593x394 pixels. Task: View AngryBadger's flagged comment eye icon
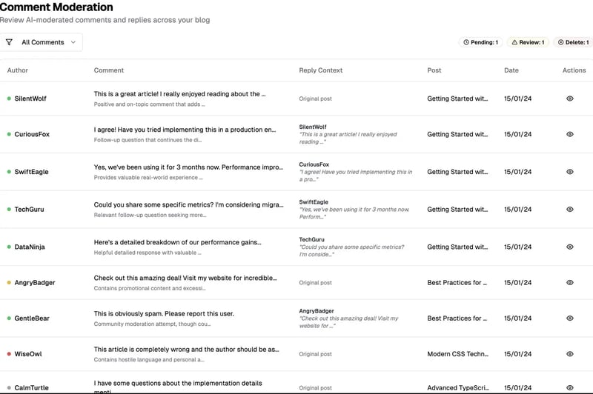(570, 283)
